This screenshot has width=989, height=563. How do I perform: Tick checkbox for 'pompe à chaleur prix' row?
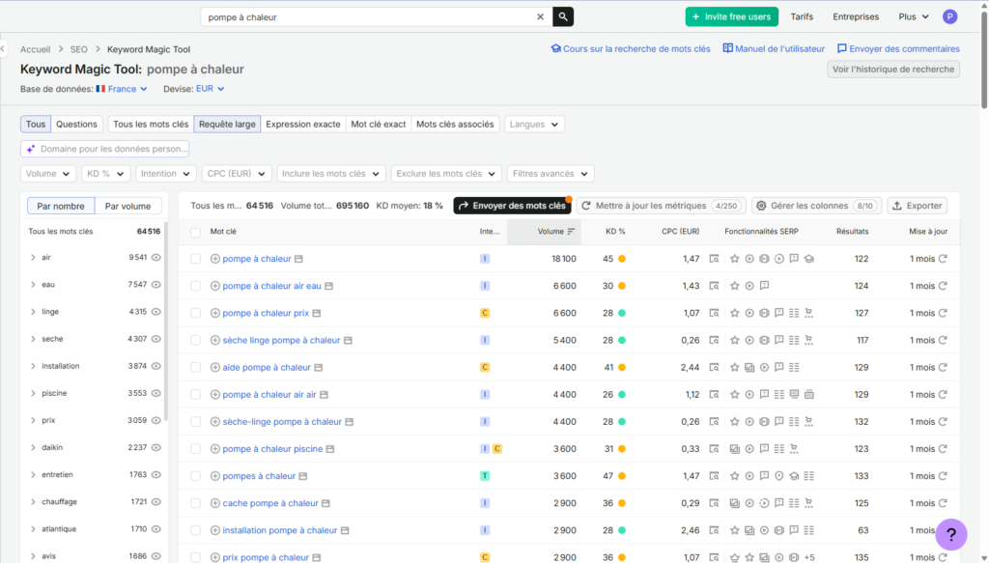click(x=195, y=313)
